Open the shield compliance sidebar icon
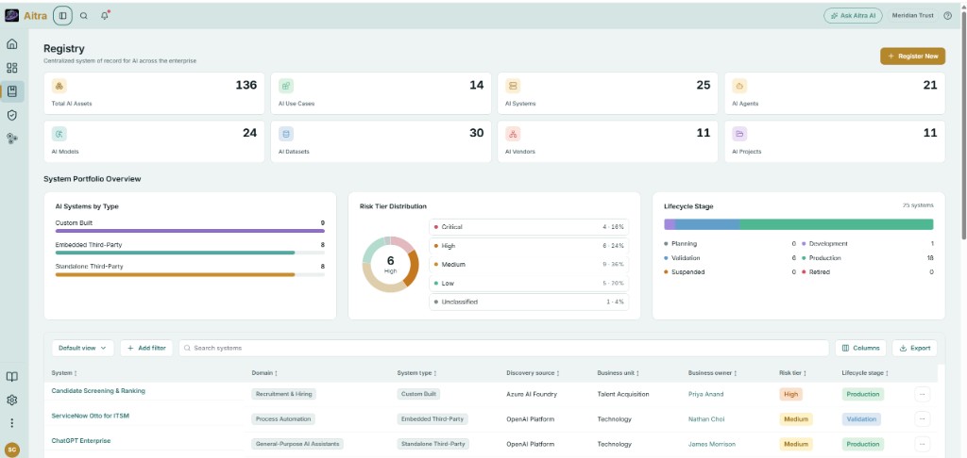This screenshot has height=458, width=967. point(11,115)
